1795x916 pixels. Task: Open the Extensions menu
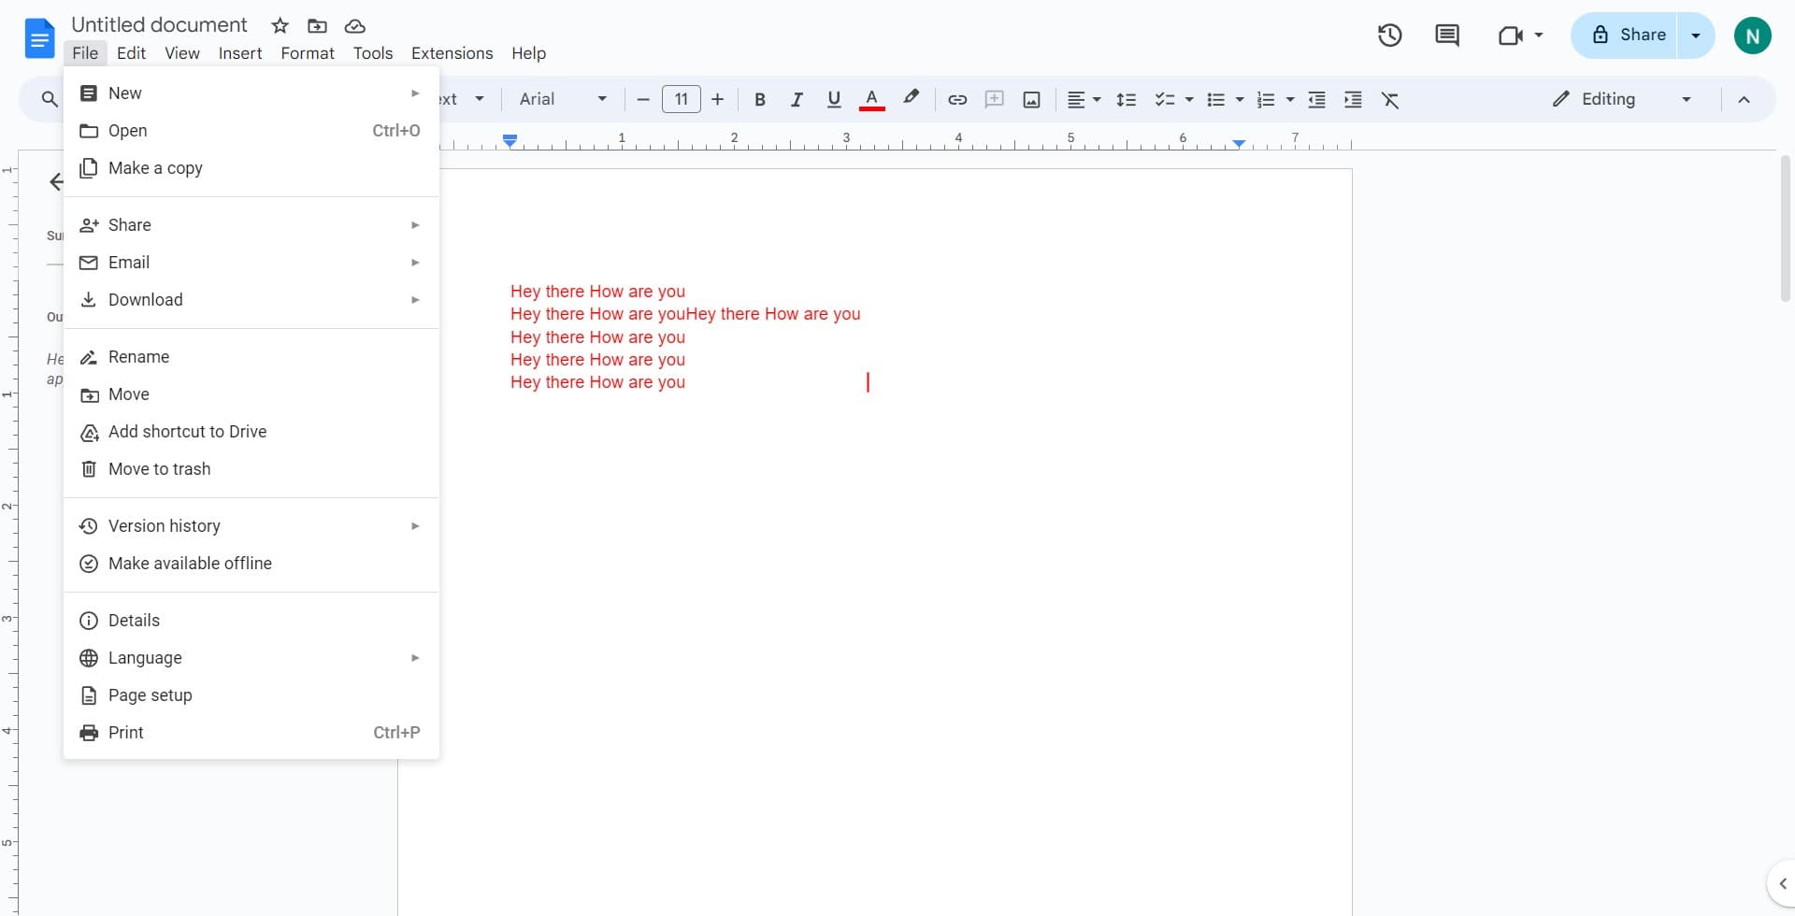(x=452, y=53)
